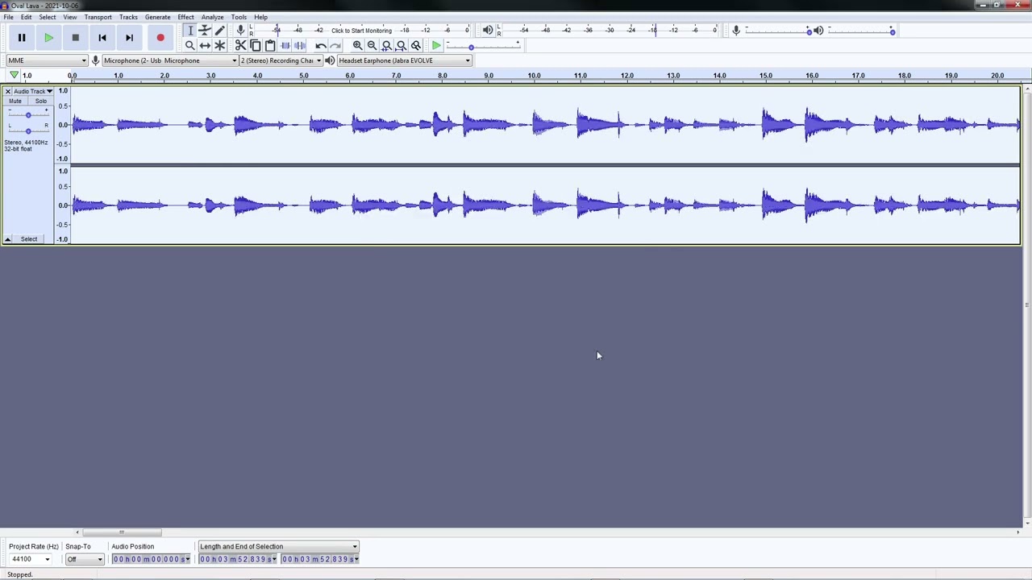Stop audio with the Stop button

tap(75, 38)
